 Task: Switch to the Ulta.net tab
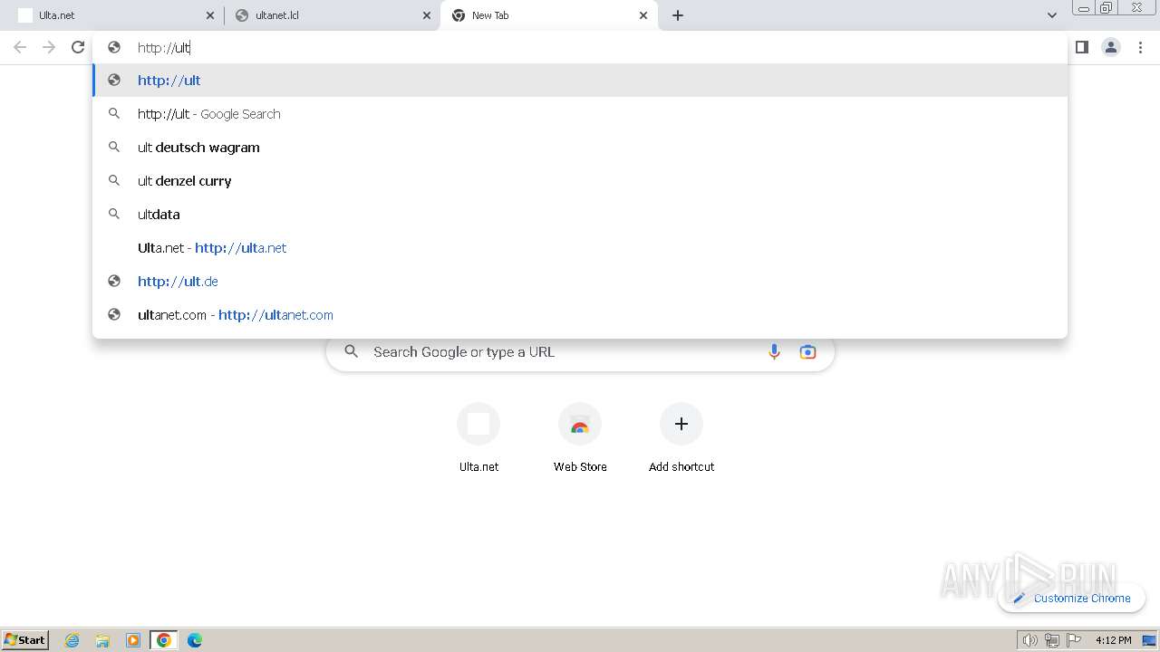[116, 15]
